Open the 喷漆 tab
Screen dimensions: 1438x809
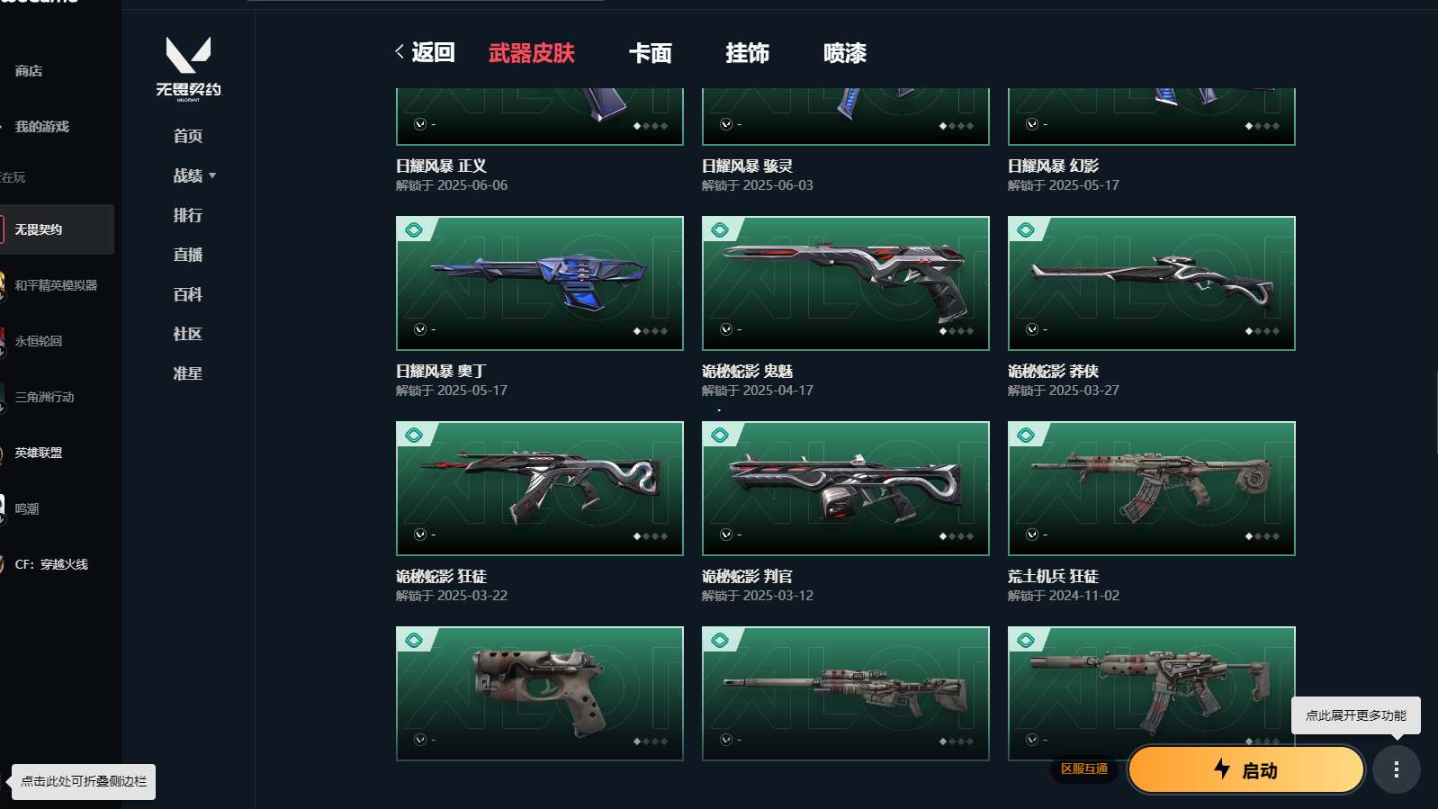[844, 53]
